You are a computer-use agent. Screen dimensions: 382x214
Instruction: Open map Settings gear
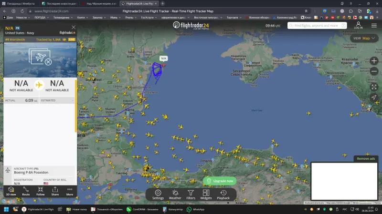coord(158,195)
